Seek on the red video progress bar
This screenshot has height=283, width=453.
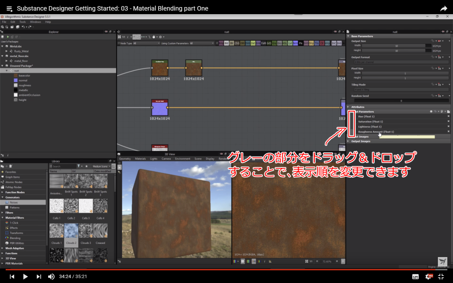click(226, 270)
